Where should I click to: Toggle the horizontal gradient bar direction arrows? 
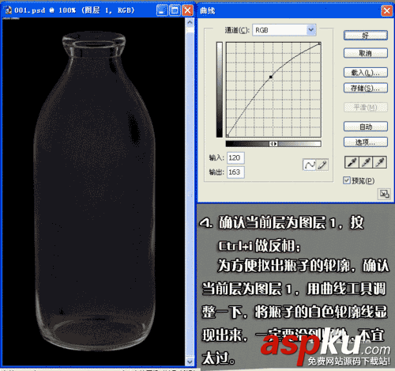(x=273, y=144)
